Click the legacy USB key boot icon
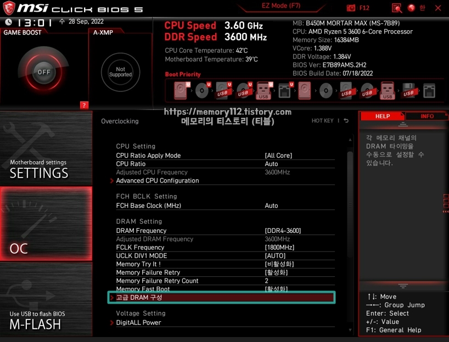Viewport: 449px width, 342px height. [388, 90]
